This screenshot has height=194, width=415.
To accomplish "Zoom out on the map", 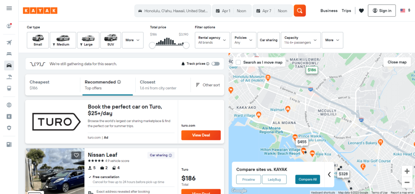I will 407,182.
